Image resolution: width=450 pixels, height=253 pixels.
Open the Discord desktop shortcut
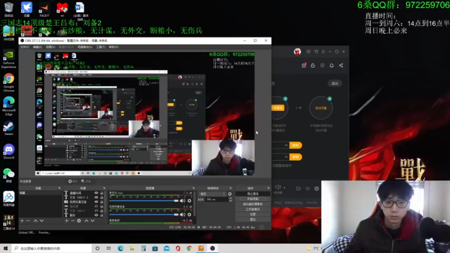8,151
